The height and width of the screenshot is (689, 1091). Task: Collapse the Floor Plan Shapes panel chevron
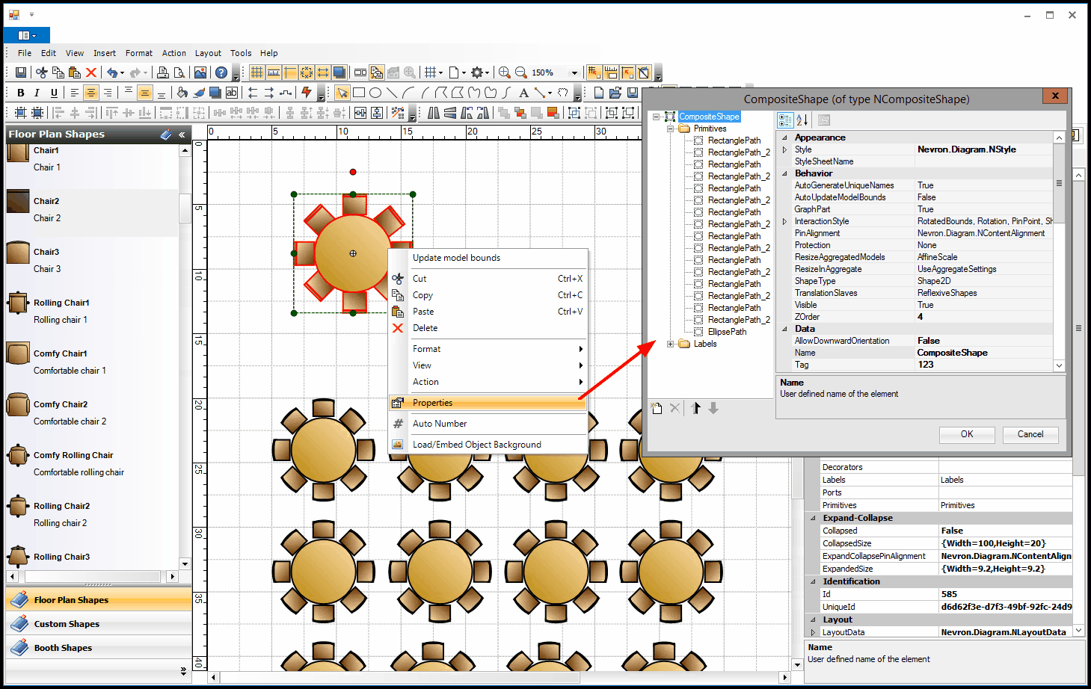[182, 135]
